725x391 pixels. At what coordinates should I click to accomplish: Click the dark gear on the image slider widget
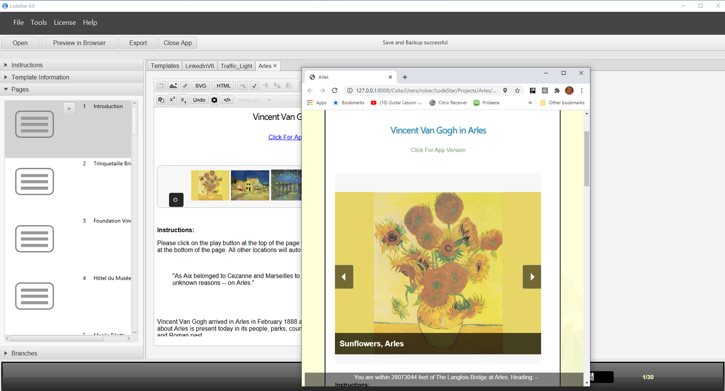[176, 200]
